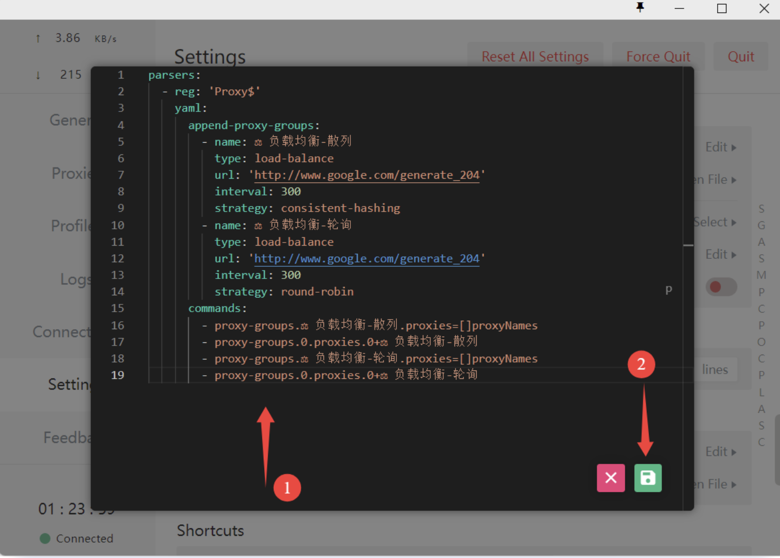The height and width of the screenshot is (558, 780).
Task: Click the upload speed 3.86 KB/s readout
Action: point(76,38)
